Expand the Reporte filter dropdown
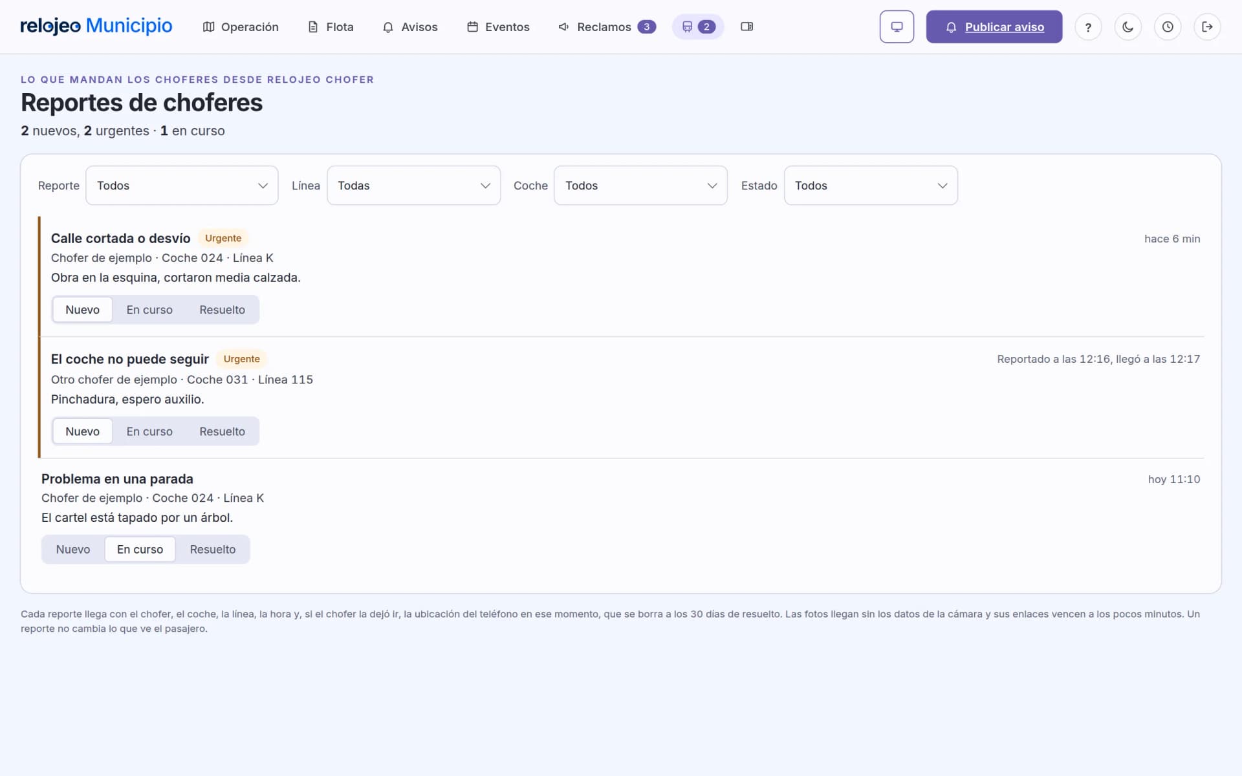This screenshot has width=1242, height=776. 182,186
